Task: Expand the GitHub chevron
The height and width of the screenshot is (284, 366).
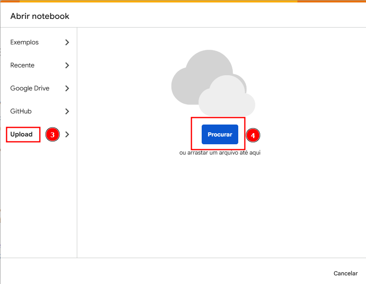Action: point(67,111)
